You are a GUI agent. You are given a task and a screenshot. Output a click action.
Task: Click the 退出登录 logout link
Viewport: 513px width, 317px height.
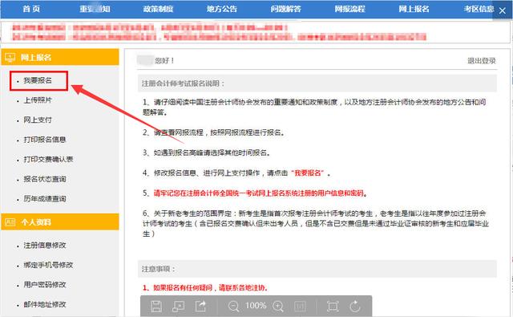point(482,61)
